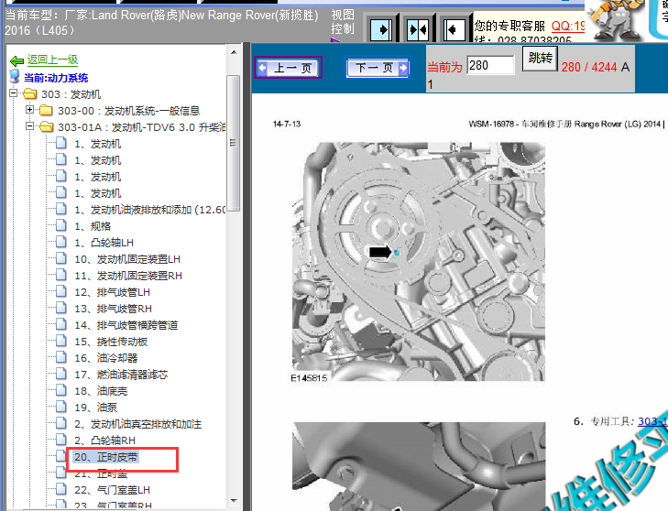Image resolution: width=668 pixels, height=511 pixels.
Task: Click the 上一页 previous page button
Action: click(289, 67)
